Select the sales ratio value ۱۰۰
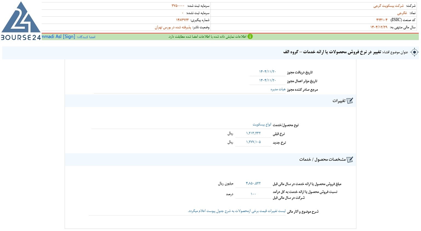 tap(253, 194)
